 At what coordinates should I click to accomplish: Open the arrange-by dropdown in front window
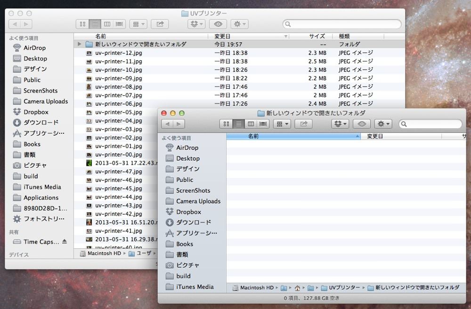(282, 124)
